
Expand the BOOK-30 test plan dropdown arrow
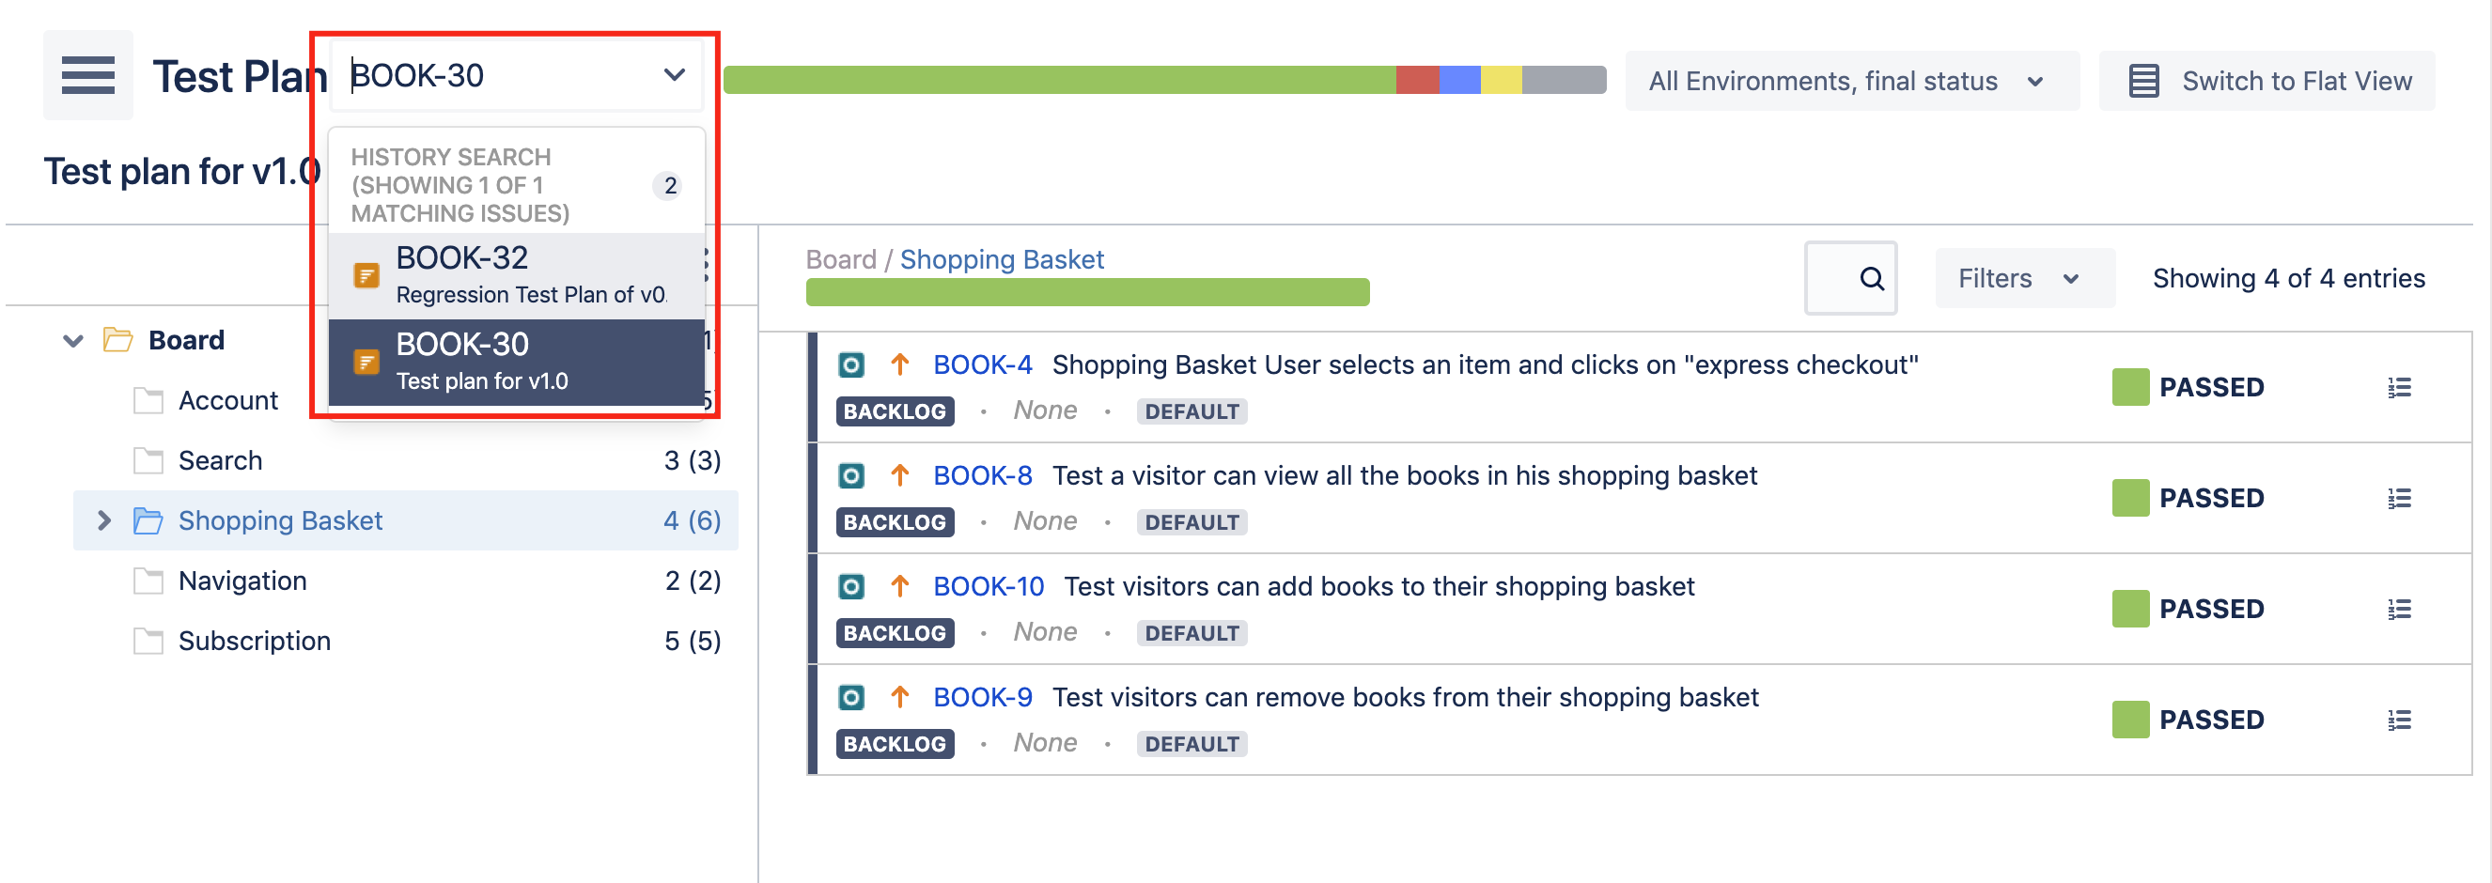click(675, 75)
